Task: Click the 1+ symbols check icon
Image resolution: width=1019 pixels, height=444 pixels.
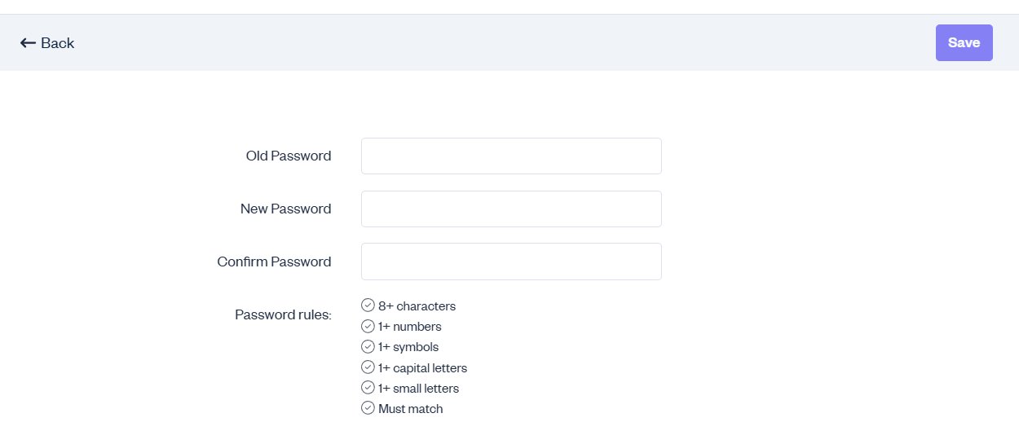Action: pyautogui.click(x=368, y=346)
